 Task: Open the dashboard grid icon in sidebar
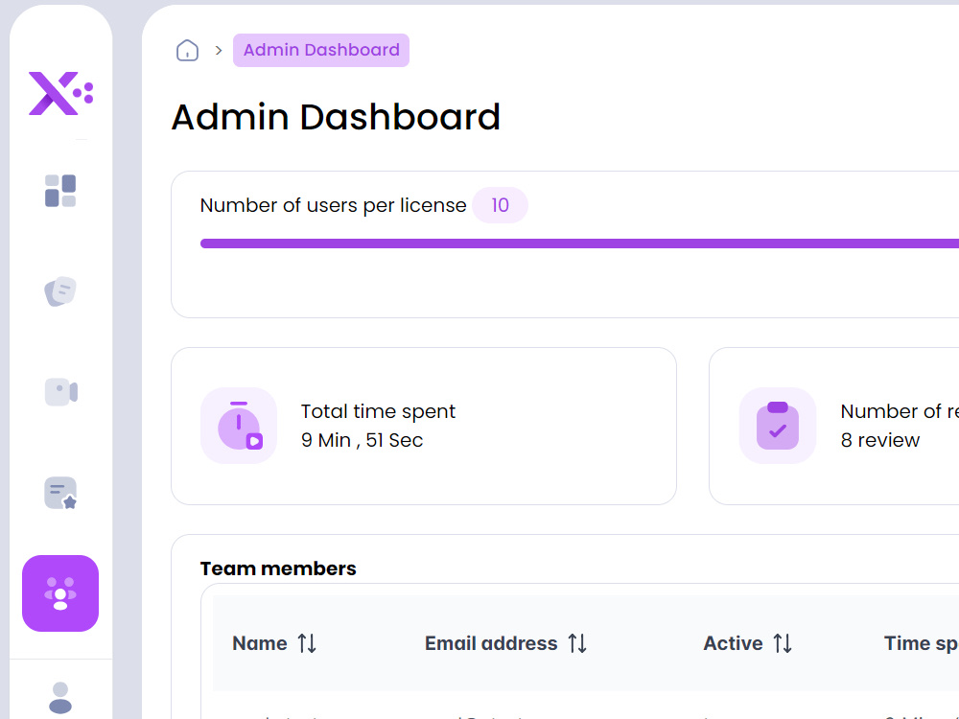[60, 191]
